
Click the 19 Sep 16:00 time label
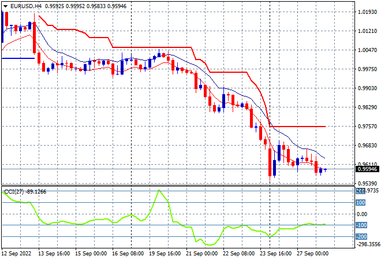click(x=165, y=254)
